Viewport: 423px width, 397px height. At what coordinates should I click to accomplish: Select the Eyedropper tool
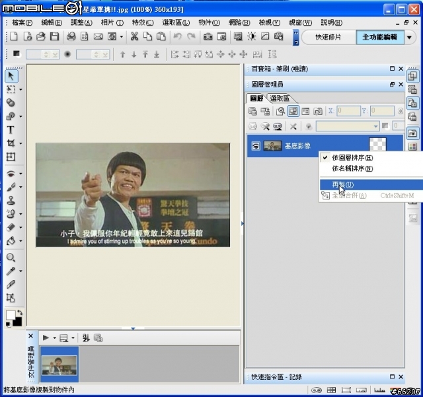[x=11, y=271]
